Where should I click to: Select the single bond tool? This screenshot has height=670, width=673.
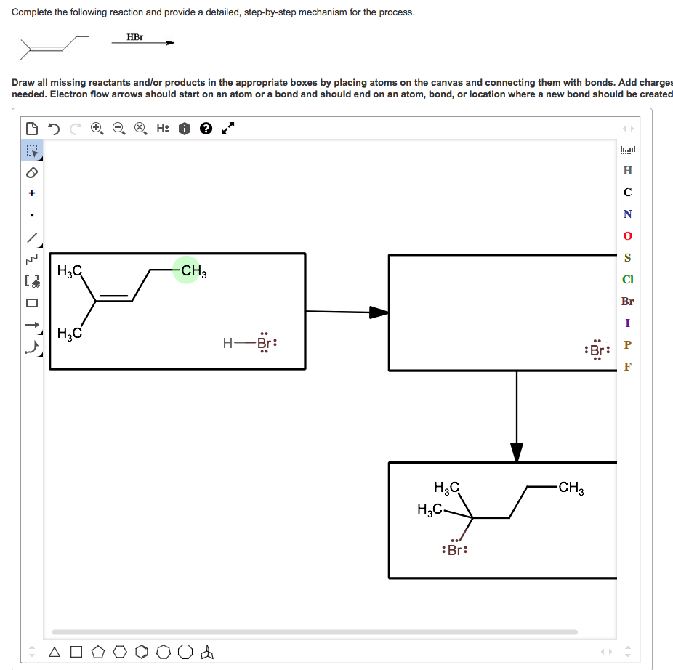[x=33, y=238]
